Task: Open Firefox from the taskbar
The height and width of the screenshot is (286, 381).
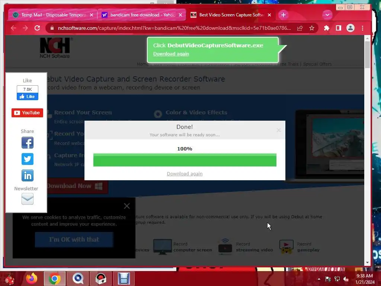Action: [32, 279]
